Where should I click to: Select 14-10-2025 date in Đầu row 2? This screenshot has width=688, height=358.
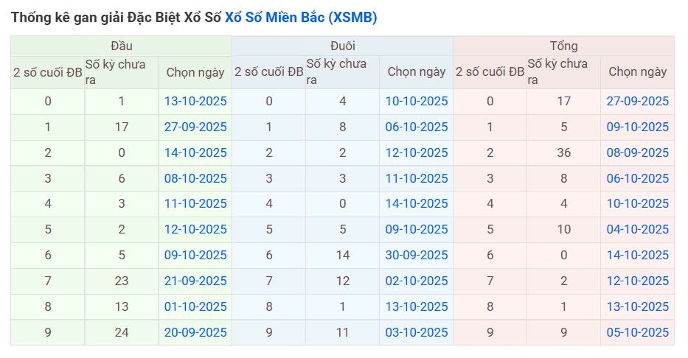195,152
